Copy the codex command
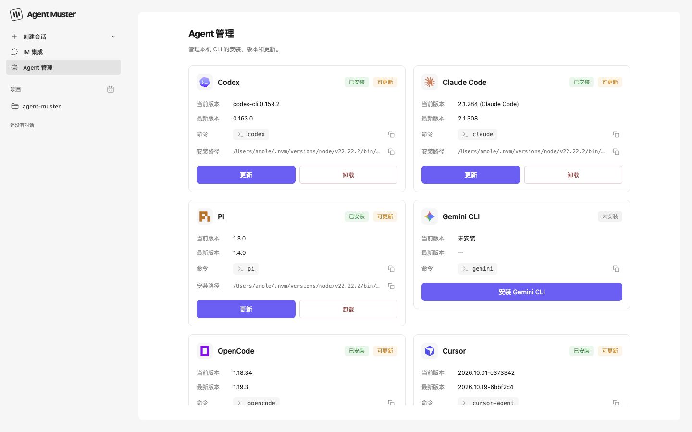692x432 pixels. click(x=391, y=134)
